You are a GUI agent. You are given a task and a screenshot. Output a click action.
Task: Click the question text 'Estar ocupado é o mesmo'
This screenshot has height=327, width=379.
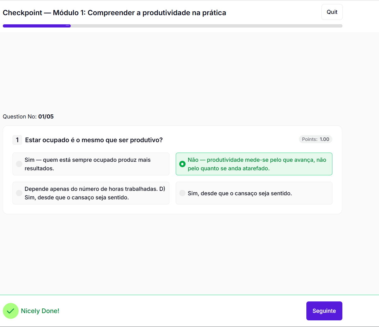(x=94, y=140)
